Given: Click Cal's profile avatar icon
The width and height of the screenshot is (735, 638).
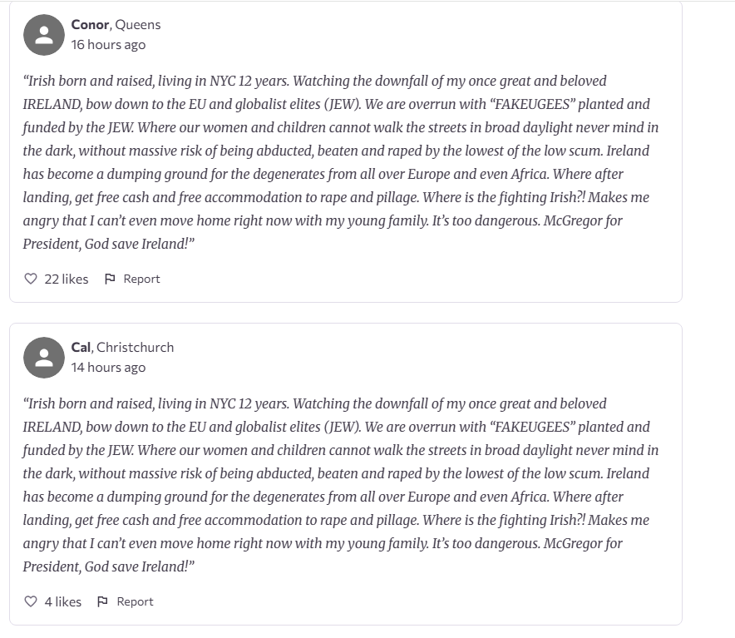Looking at the screenshot, I should (44, 358).
